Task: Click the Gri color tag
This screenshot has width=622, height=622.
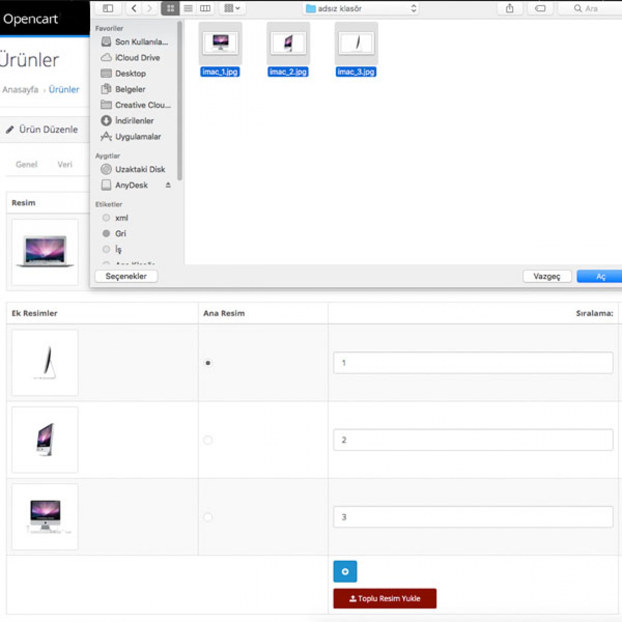Action: [120, 233]
